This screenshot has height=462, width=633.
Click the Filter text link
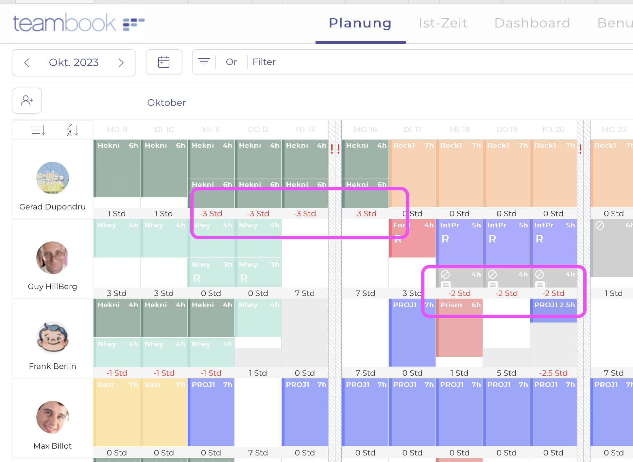click(264, 62)
